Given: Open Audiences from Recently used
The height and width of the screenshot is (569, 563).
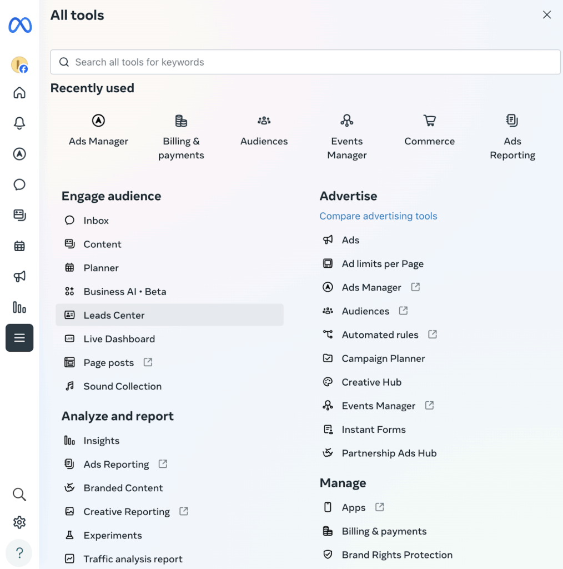Looking at the screenshot, I should pyautogui.click(x=264, y=130).
